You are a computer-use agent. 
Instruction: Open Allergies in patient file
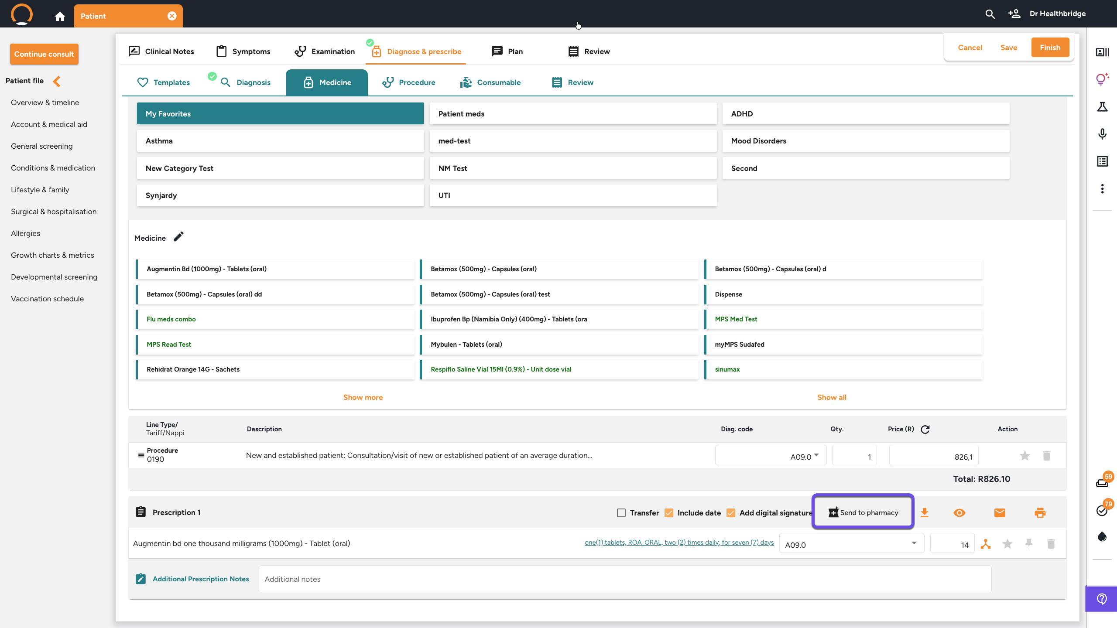pos(25,233)
